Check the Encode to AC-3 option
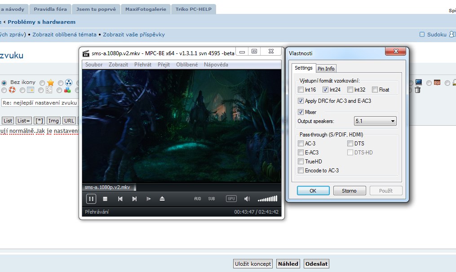The height and width of the screenshot is (272, 456). 301,171
